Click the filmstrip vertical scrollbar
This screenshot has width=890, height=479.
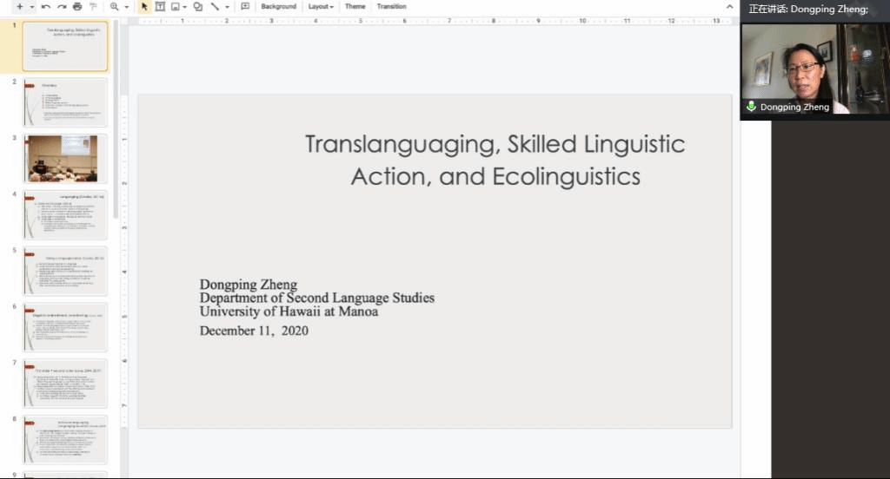point(116,119)
